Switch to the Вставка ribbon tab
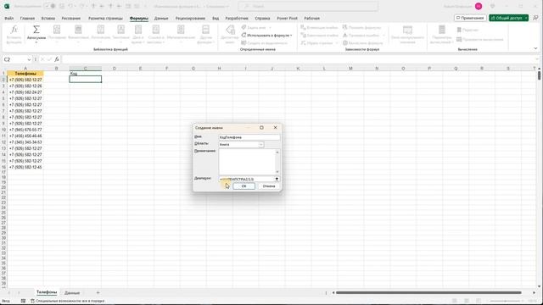The width and height of the screenshot is (543, 305). click(48, 19)
